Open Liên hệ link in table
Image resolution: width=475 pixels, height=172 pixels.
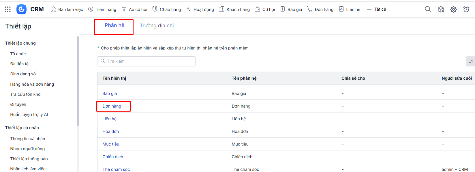[110, 119]
